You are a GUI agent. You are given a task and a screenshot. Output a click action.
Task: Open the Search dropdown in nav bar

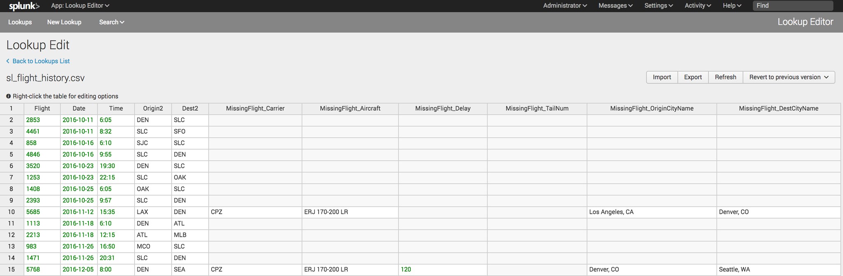(x=112, y=22)
